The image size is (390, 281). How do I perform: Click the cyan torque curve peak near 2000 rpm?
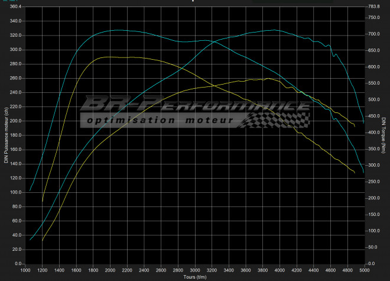[x=117, y=30]
